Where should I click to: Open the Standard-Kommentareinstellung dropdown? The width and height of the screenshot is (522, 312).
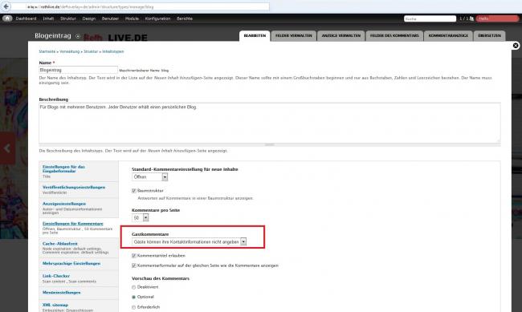click(150, 177)
